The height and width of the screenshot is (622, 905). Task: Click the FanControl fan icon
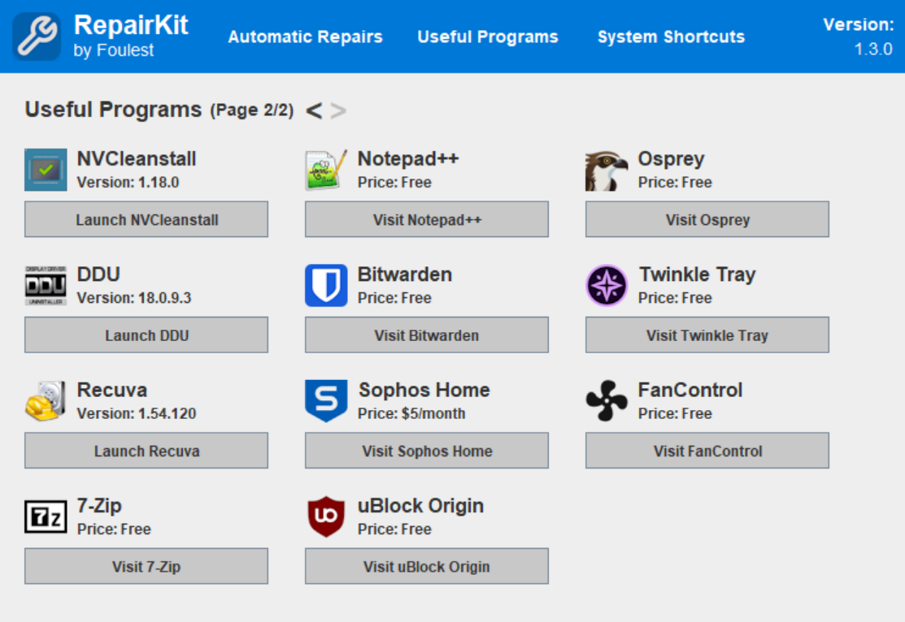tap(607, 401)
